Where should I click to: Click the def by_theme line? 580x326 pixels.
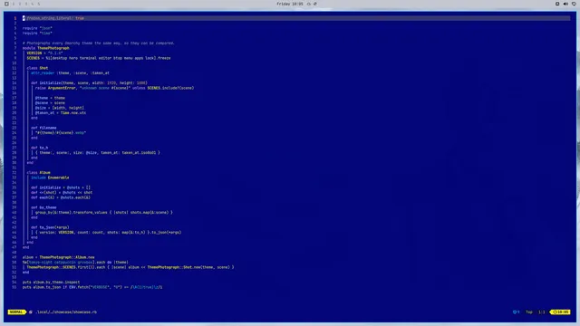pos(43,207)
